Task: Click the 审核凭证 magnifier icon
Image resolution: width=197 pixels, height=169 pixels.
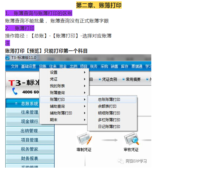Action: pyautogui.click(x=131, y=139)
